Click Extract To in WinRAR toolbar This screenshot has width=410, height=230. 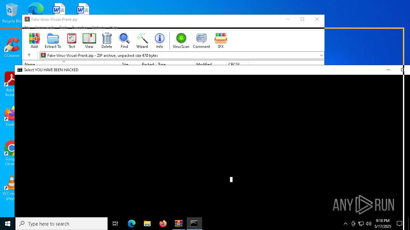53,41
